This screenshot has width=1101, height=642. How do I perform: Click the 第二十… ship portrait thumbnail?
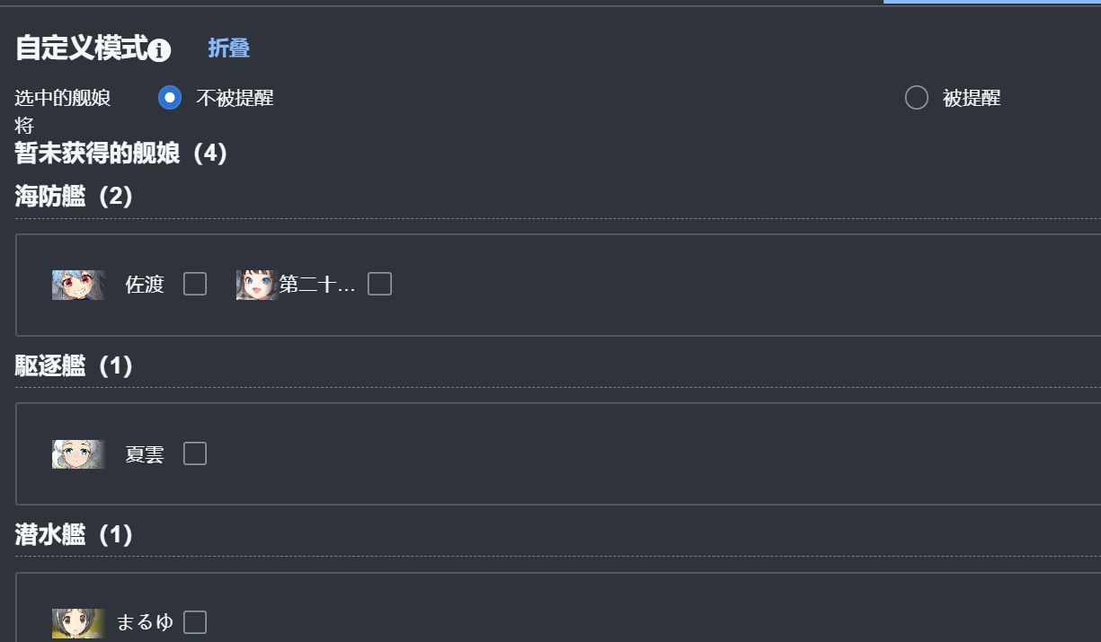(x=256, y=285)
